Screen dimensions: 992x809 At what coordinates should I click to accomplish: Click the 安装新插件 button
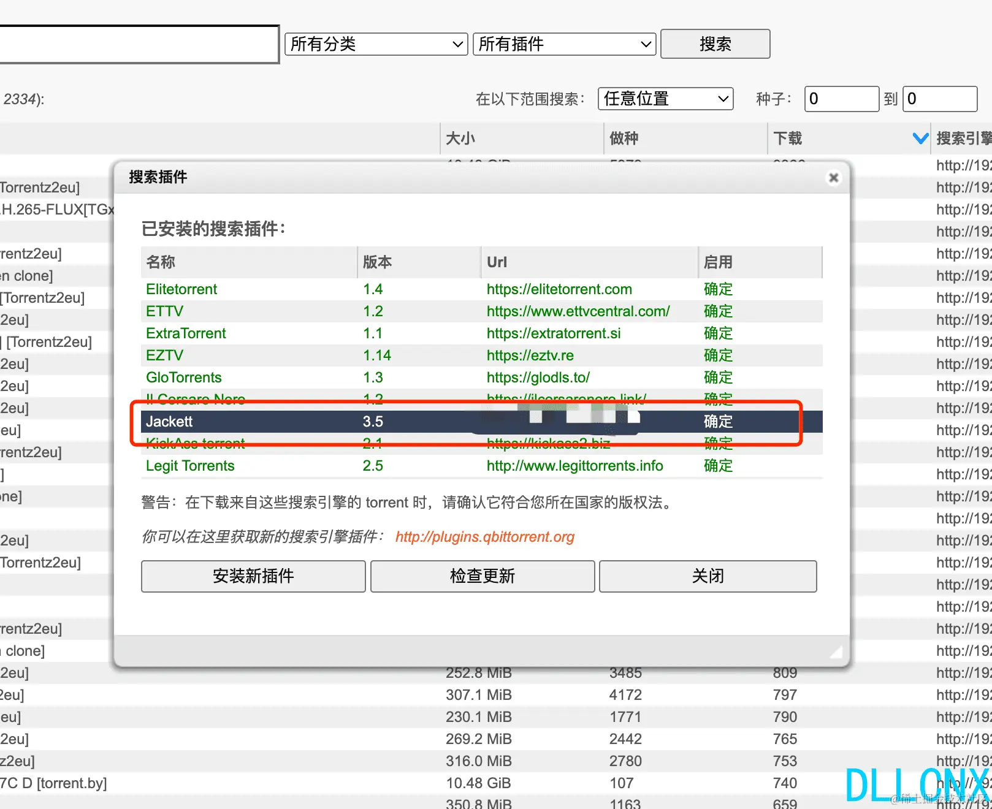[x=253, y=576]
